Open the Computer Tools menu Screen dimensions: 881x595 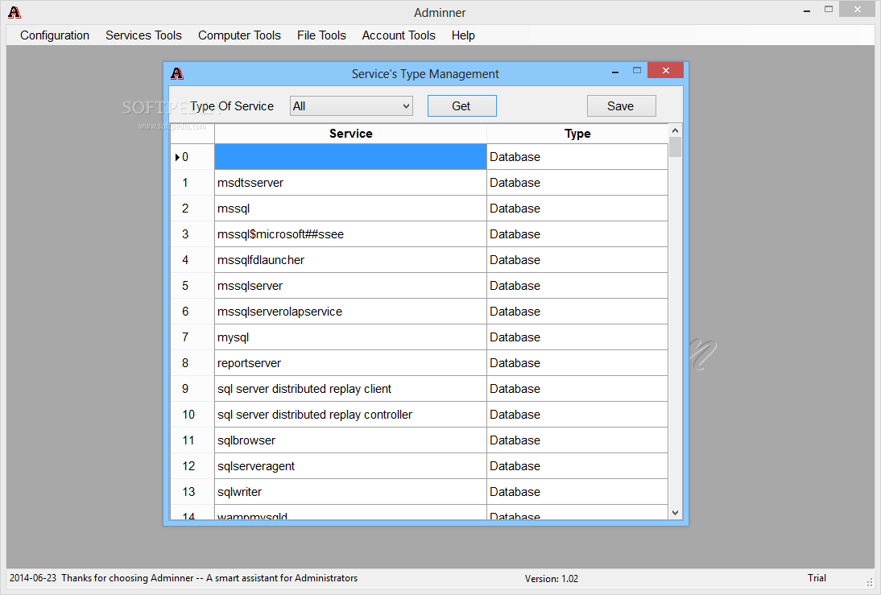[239, 35]
